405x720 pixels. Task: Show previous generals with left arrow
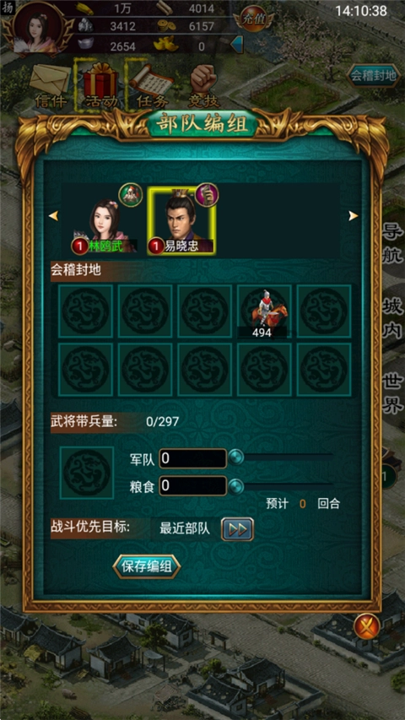(x=54, y=215)
